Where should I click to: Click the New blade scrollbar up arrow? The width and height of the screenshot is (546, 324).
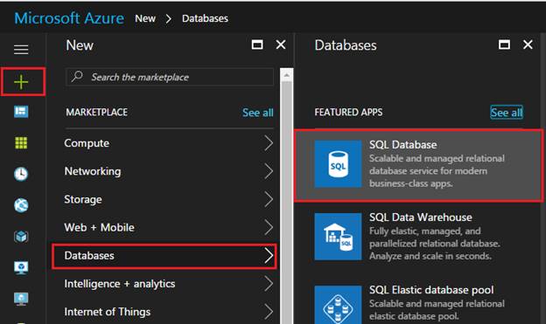point(287,75)
